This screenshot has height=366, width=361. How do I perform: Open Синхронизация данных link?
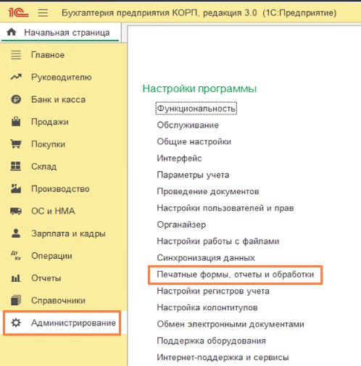click(206, 258)
